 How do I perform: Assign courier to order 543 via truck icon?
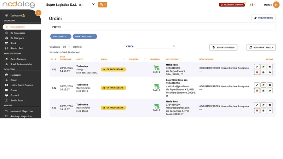tap(270, 67)
